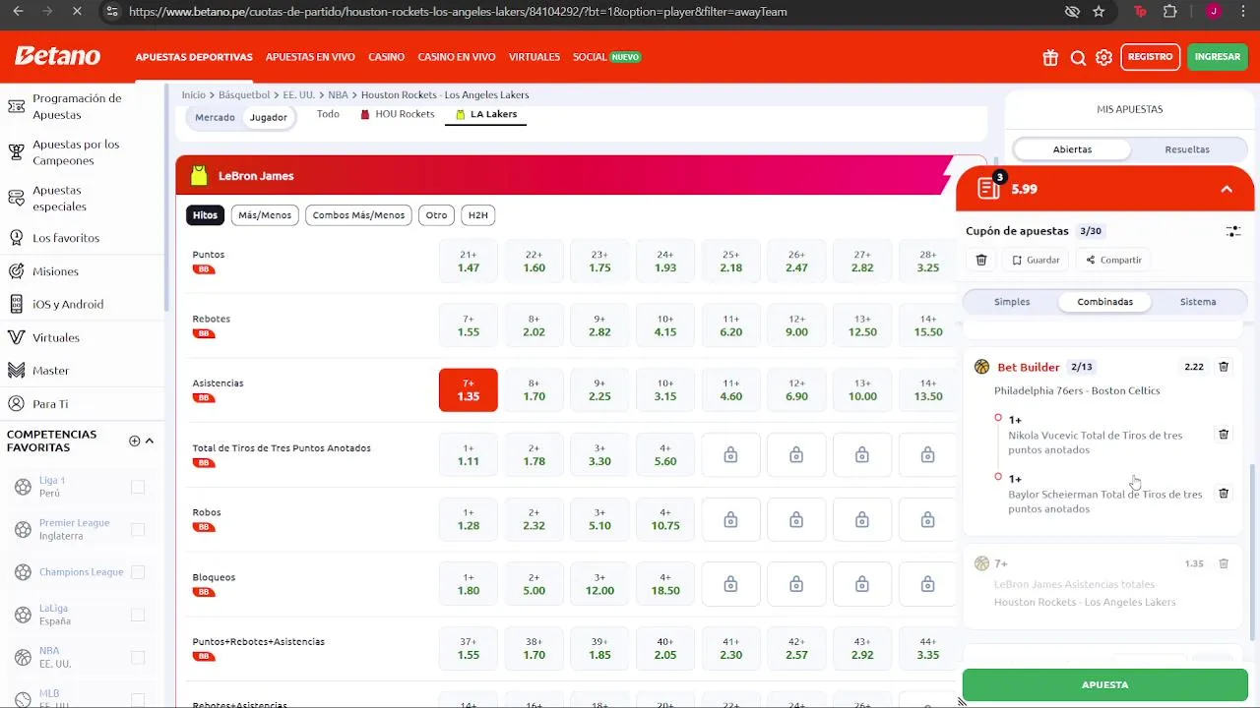
Task: Tick the LaLiga España checkbox
Action: coord(138,615)
